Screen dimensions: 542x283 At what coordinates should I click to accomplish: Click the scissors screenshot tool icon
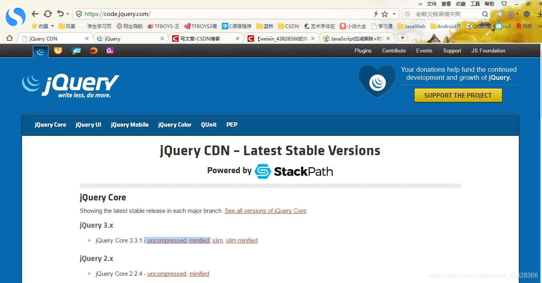510,14
